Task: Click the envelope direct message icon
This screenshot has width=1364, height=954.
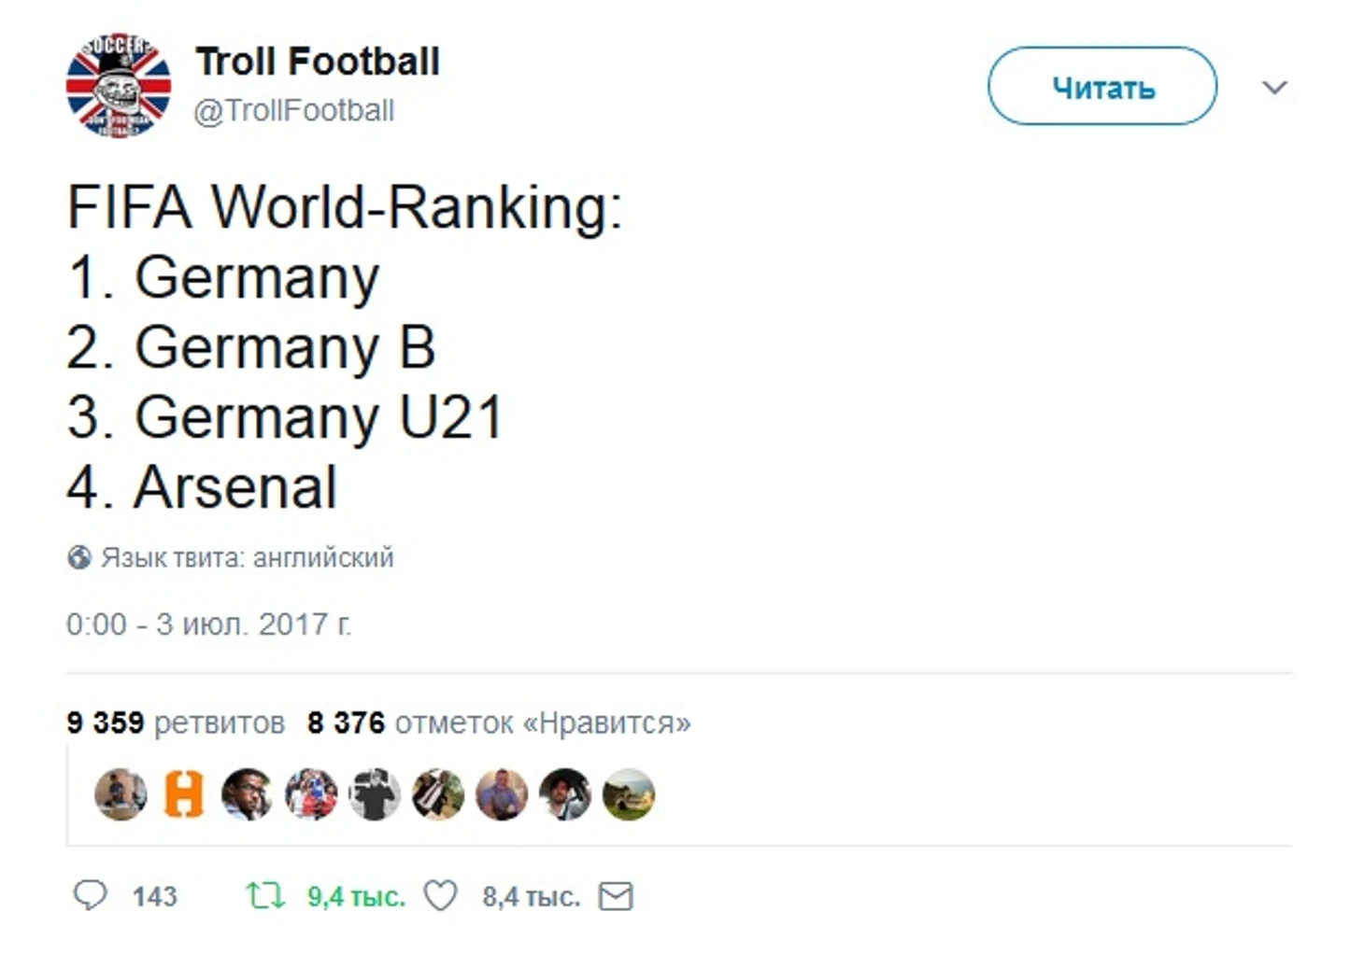Action: coord(616,896)
